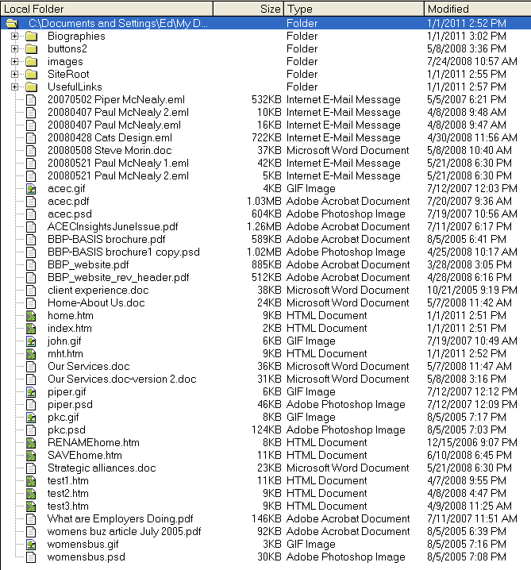
Task: Click the Biographies folder icon
Action: tap(31, 37)
